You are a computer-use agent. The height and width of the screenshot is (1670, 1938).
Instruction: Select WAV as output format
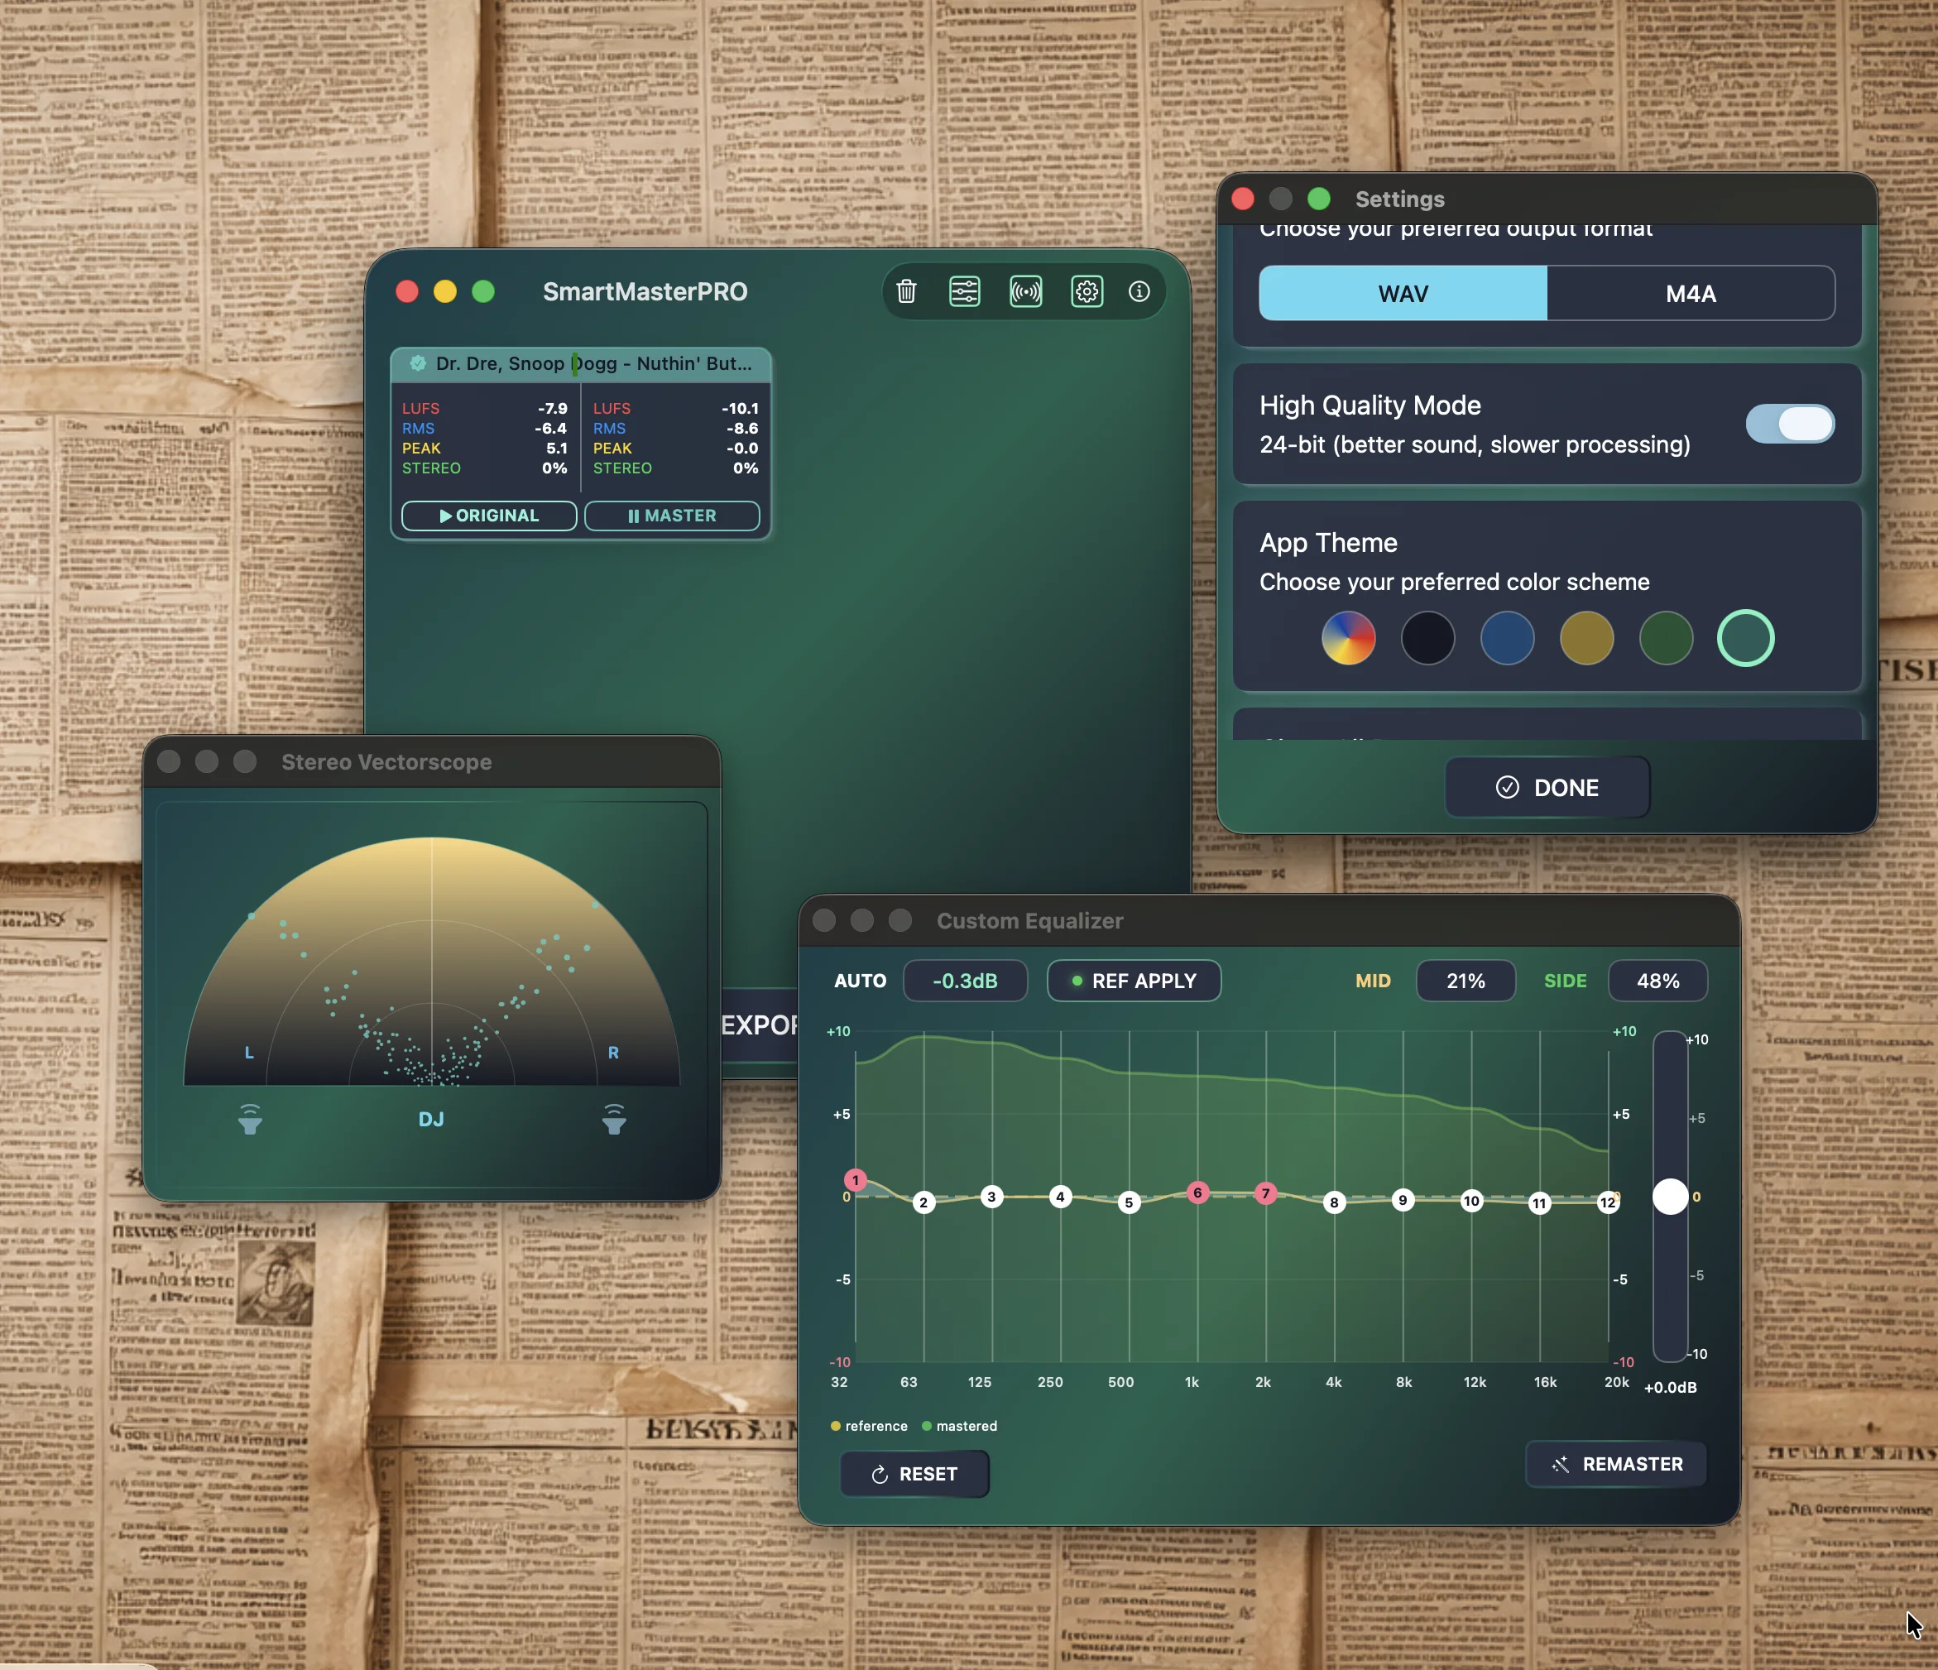coord(1402,293)
